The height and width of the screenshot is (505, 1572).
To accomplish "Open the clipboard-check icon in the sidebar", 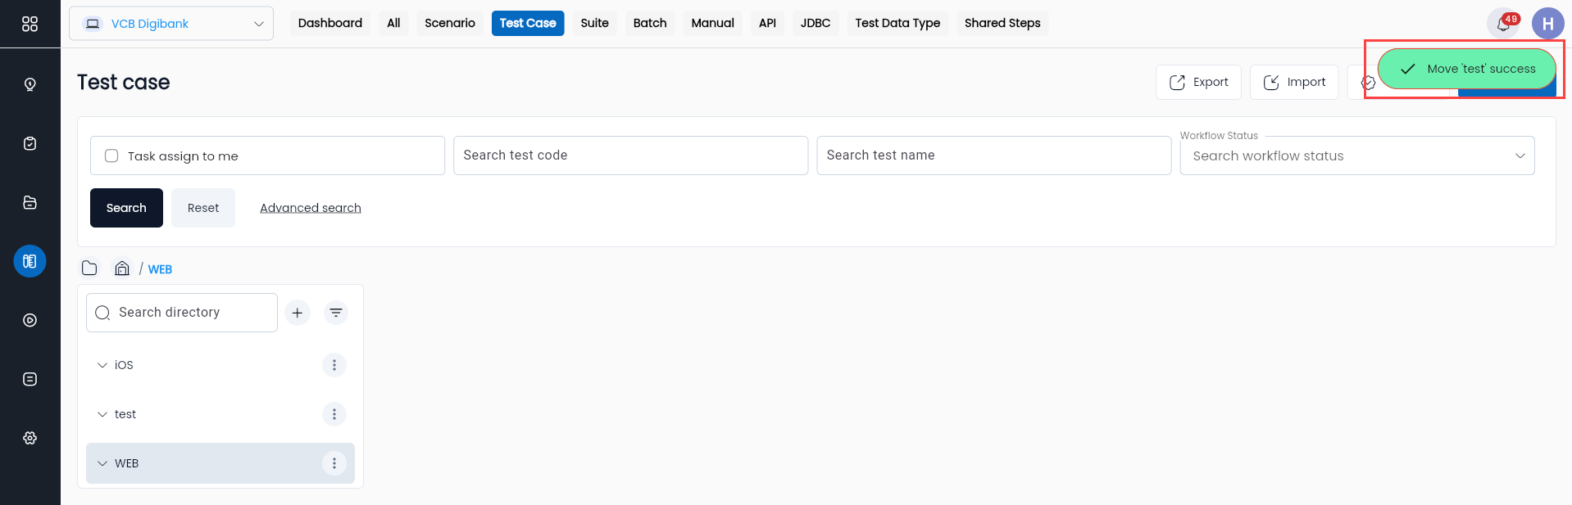I will pyautogui.click(x=30, y=143).
